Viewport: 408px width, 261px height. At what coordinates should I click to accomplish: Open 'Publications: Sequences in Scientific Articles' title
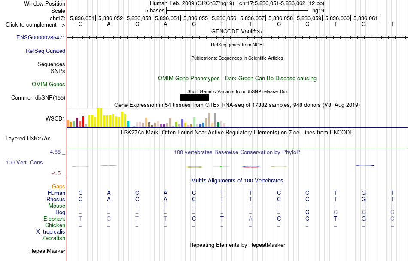237,58
